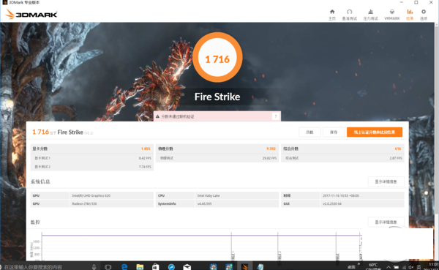
Task: Click the taskbar clock
Action: coord(433,266)
